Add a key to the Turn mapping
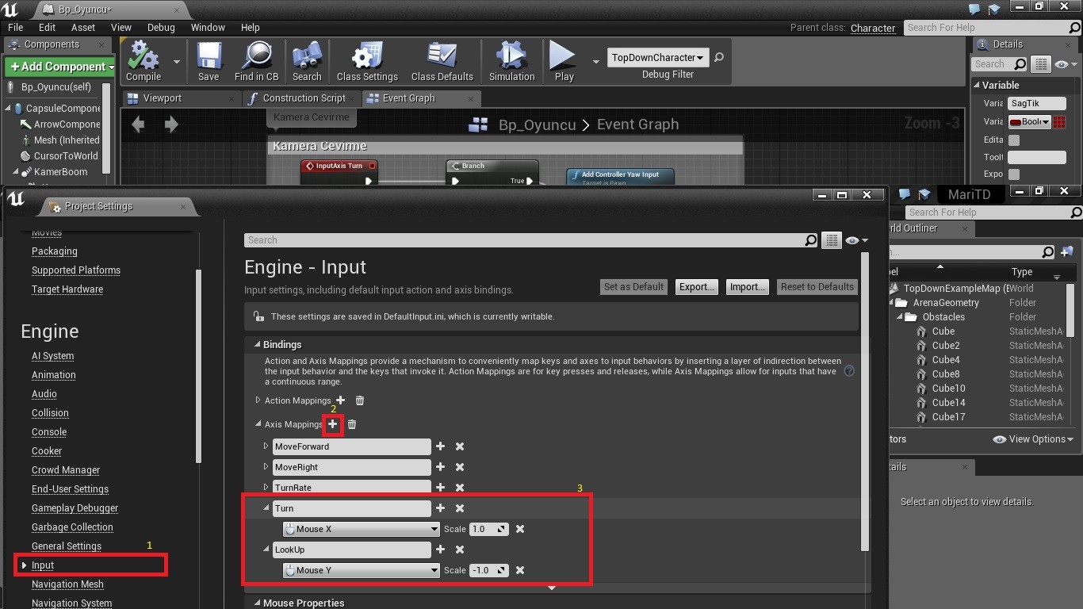The image size is (1083, 609). click(x=441, y=508)
